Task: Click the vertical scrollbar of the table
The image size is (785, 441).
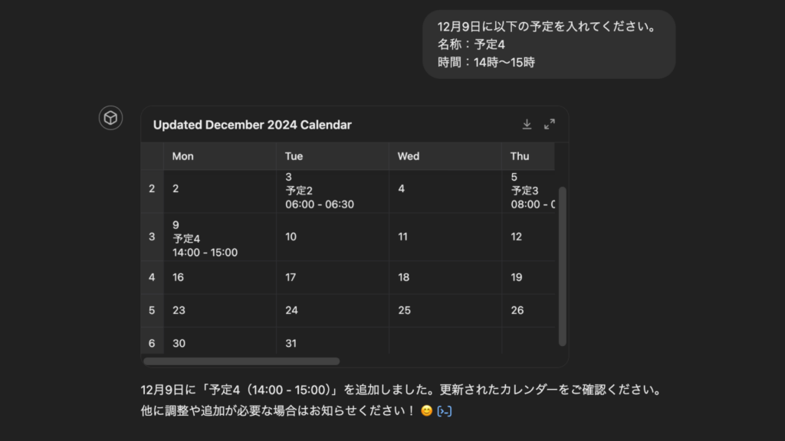Action: (563, 265)
